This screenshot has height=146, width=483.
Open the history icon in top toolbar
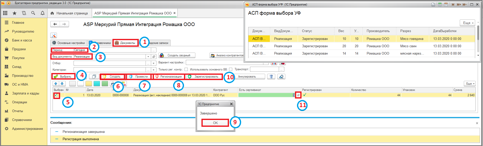(x=24, y=13)
